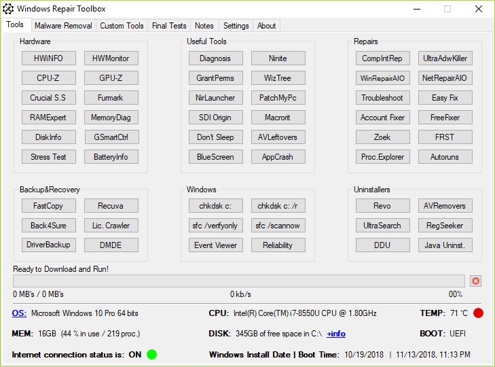Open Account Fixer

click(382, 118)
